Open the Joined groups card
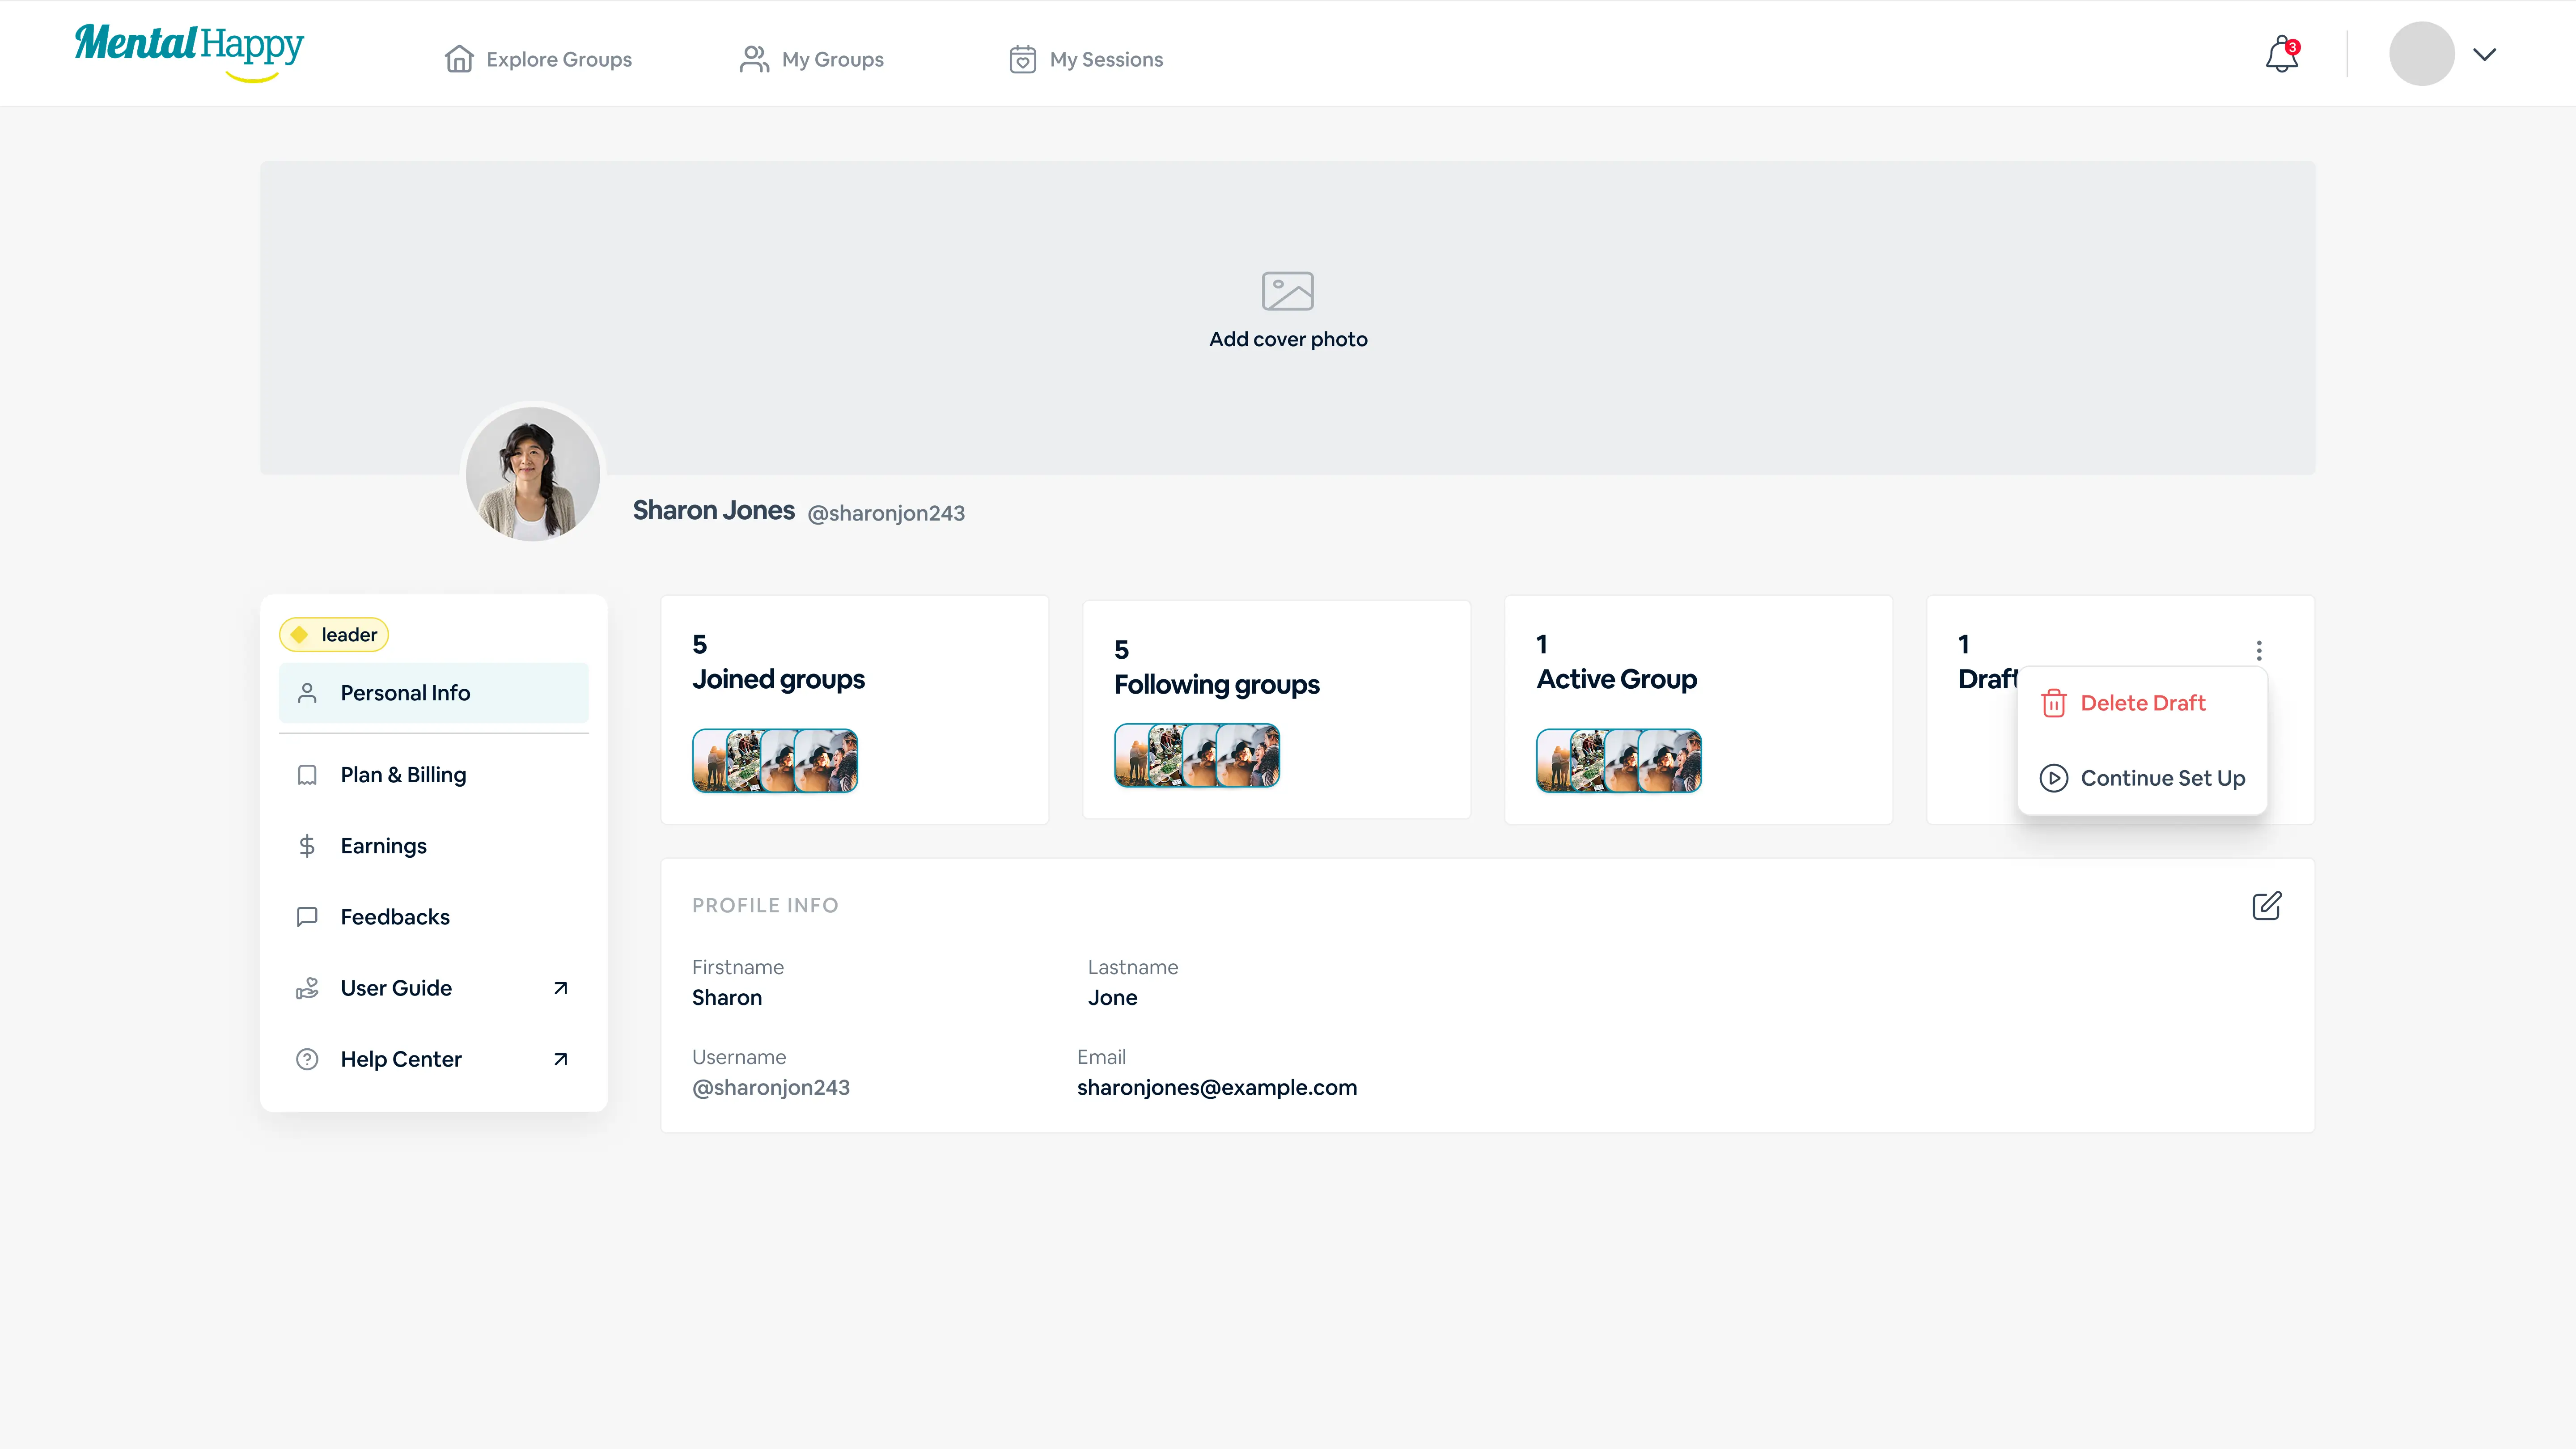This screenshot has width=2576, height=1449. tap(855, 710)
